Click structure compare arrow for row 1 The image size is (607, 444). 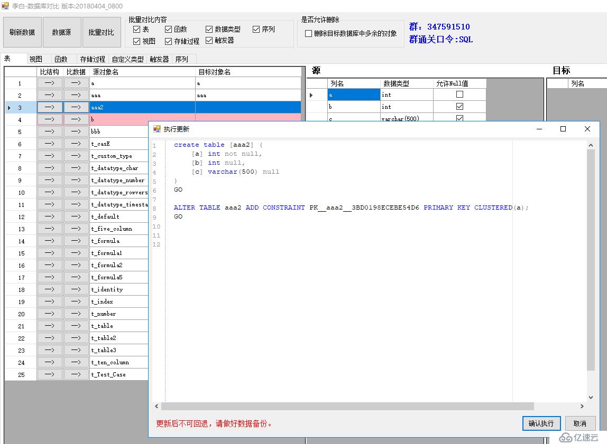click(x=50, y=83)
